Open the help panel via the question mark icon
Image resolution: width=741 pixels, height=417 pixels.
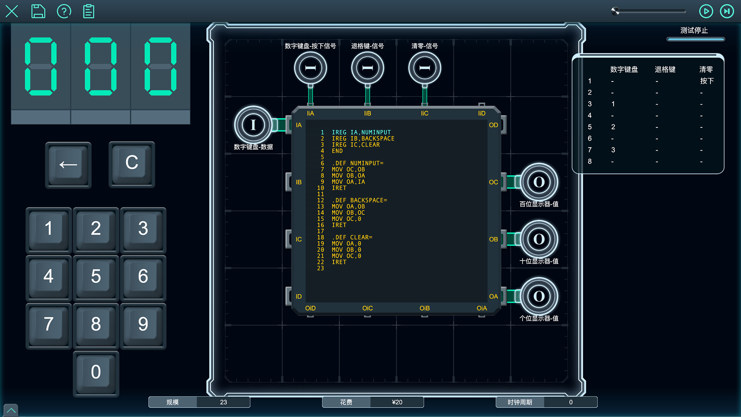coord(64,11)
